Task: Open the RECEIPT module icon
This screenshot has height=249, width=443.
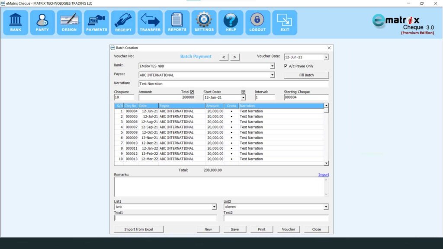Action: pos(123,22)
